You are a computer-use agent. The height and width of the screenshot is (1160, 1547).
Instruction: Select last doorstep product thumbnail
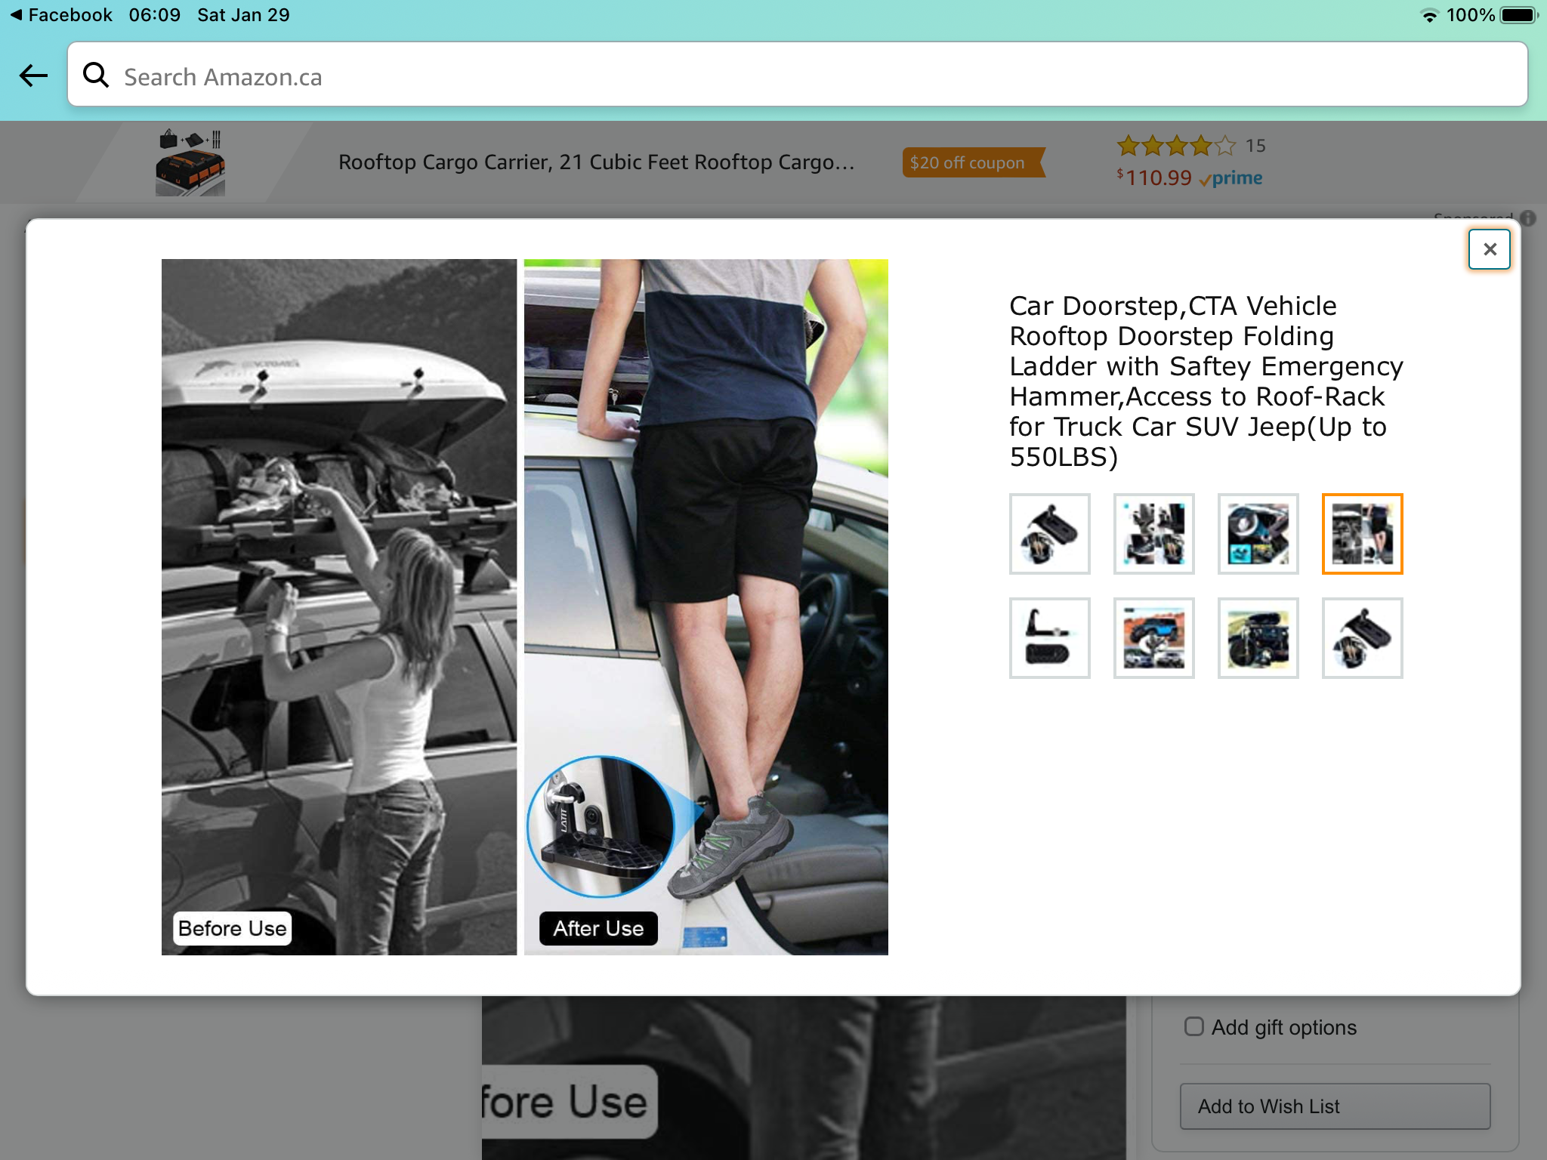(x=1362, y=638)
